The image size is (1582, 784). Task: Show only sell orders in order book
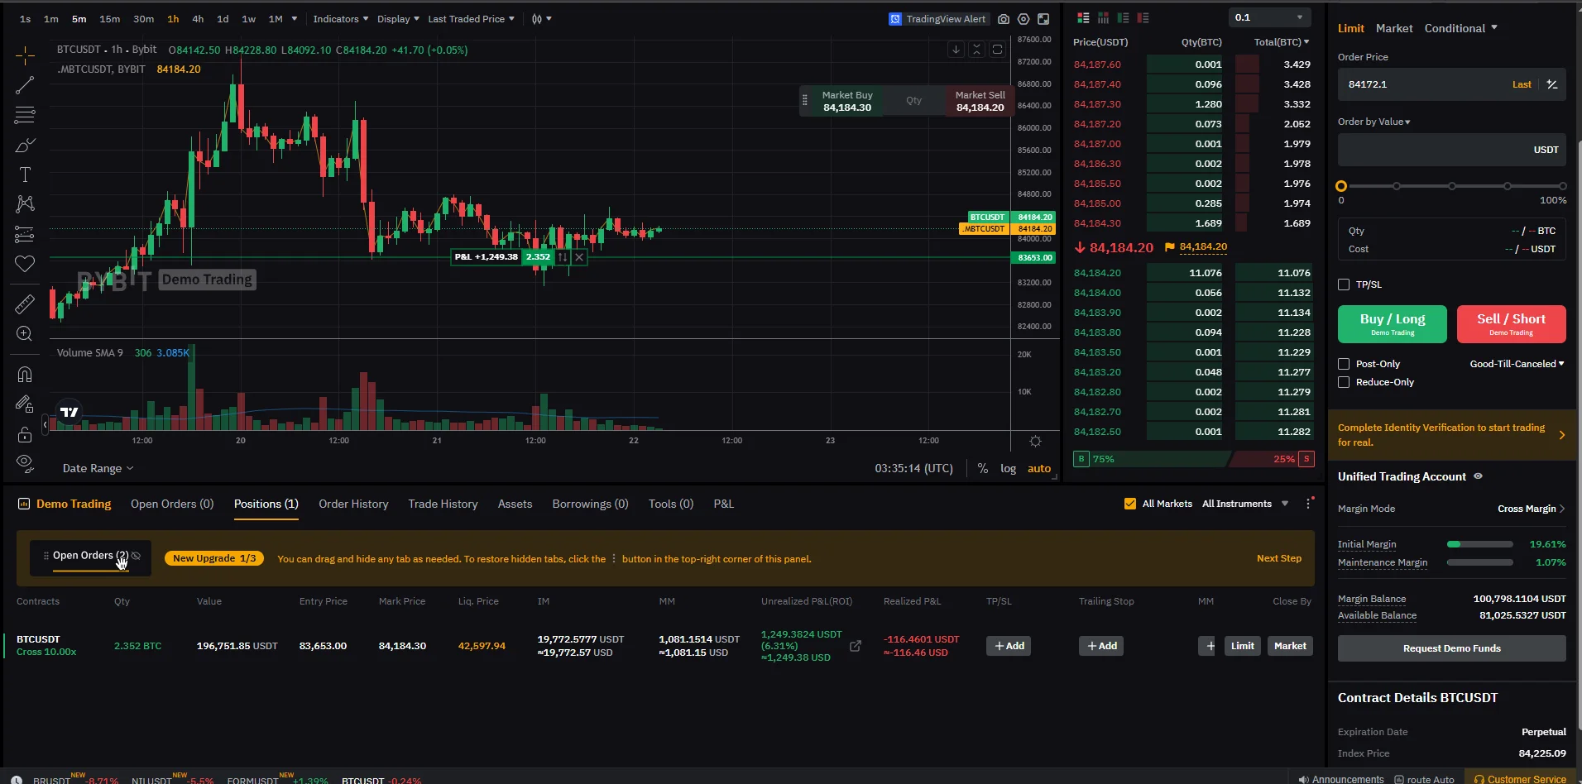1143,17
